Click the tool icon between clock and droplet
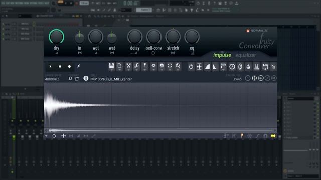 240,67
